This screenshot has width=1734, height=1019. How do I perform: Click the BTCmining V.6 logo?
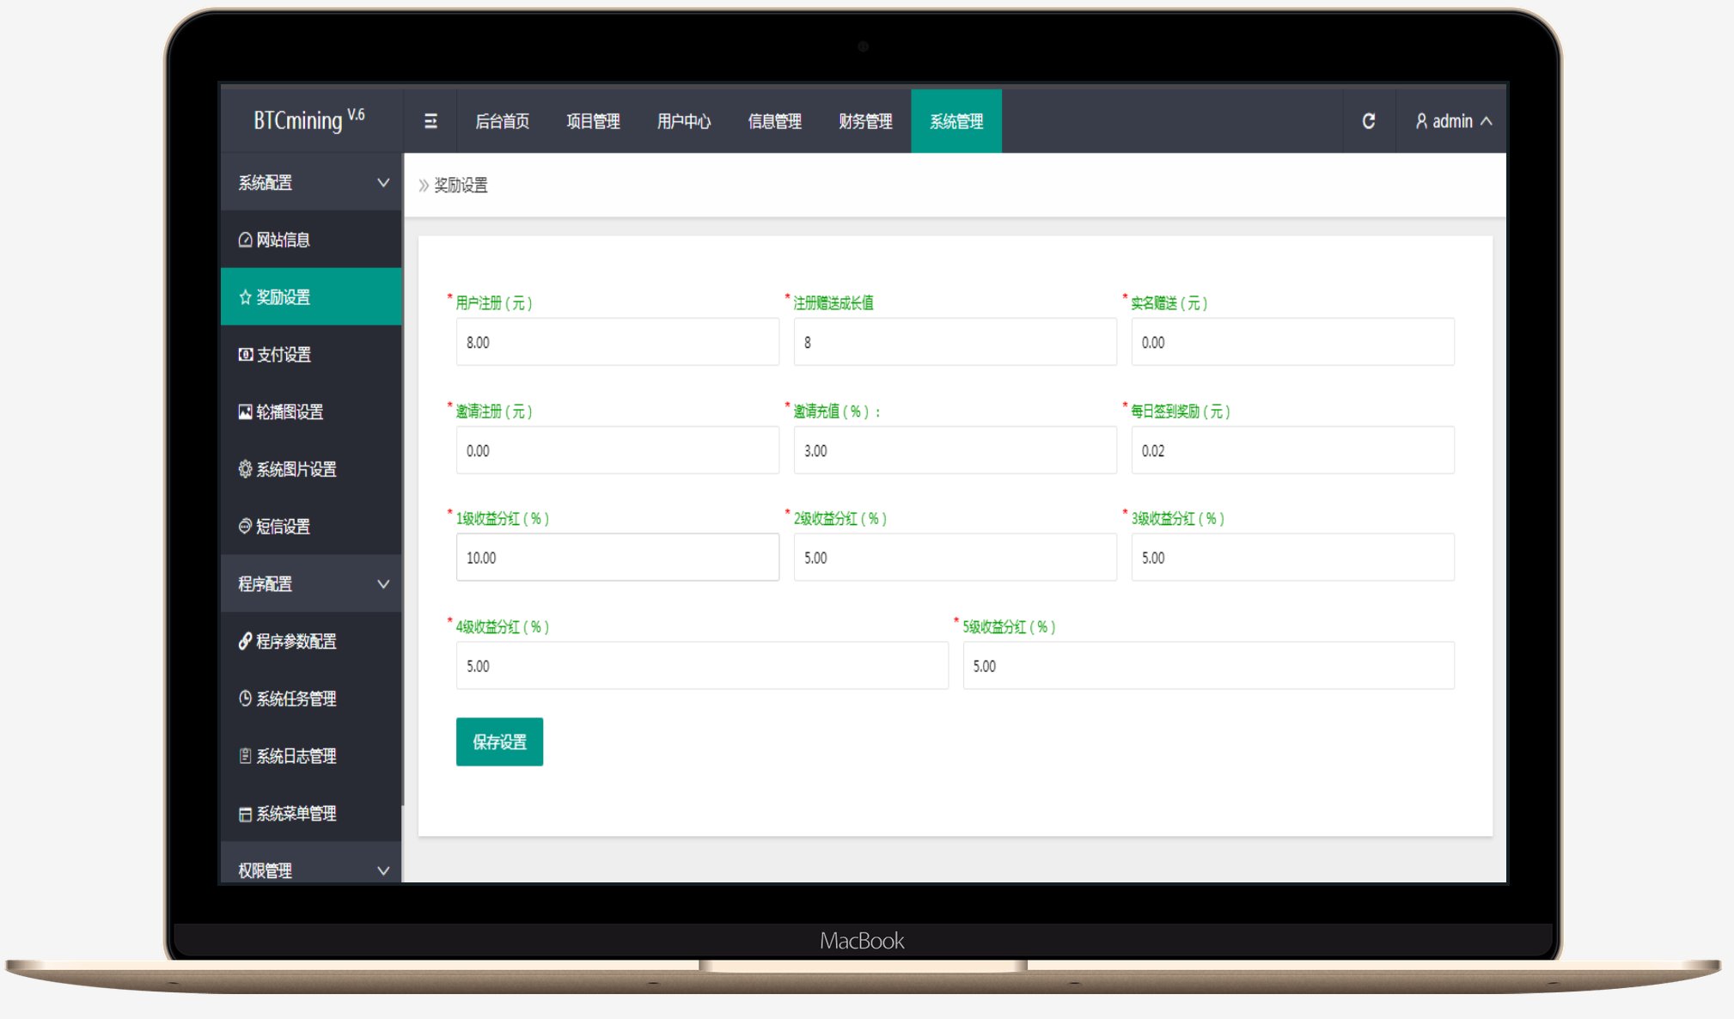click(309, 120)
